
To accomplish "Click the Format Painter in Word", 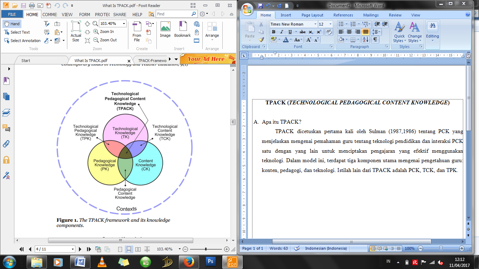I will (x=261, y=39).
